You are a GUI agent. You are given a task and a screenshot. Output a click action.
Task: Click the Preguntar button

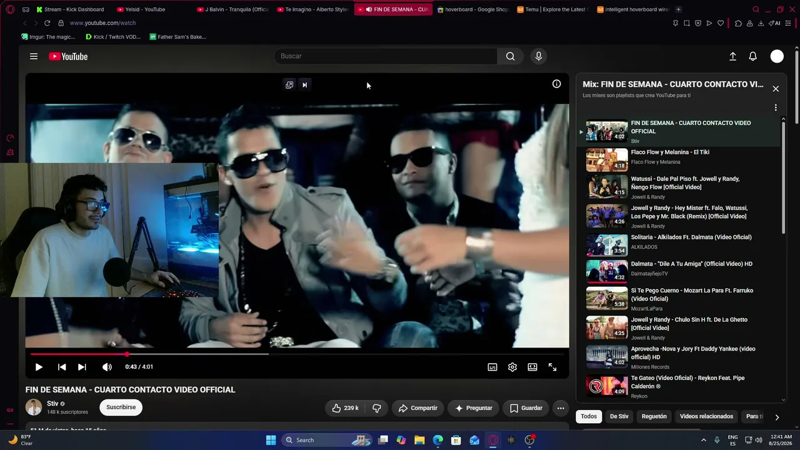[x=473, y=408]
